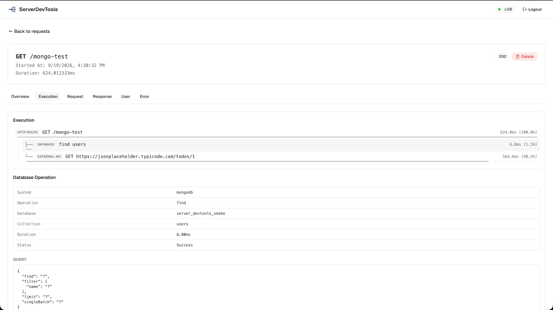This screenshot has height=310, width=553.
Task: Switch to the Request tab
Action: click(75, 97)
